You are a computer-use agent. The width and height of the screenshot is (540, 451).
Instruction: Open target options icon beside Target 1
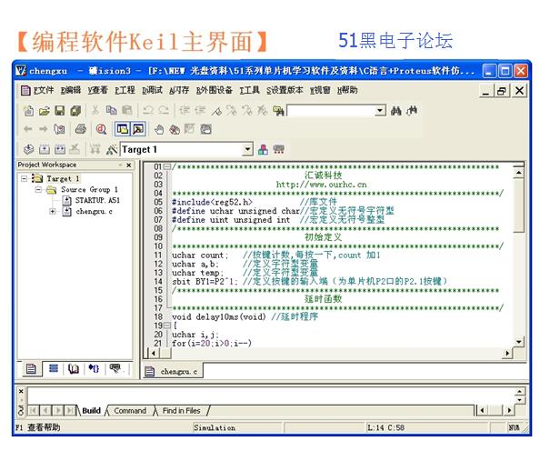[x=112, y=149]
